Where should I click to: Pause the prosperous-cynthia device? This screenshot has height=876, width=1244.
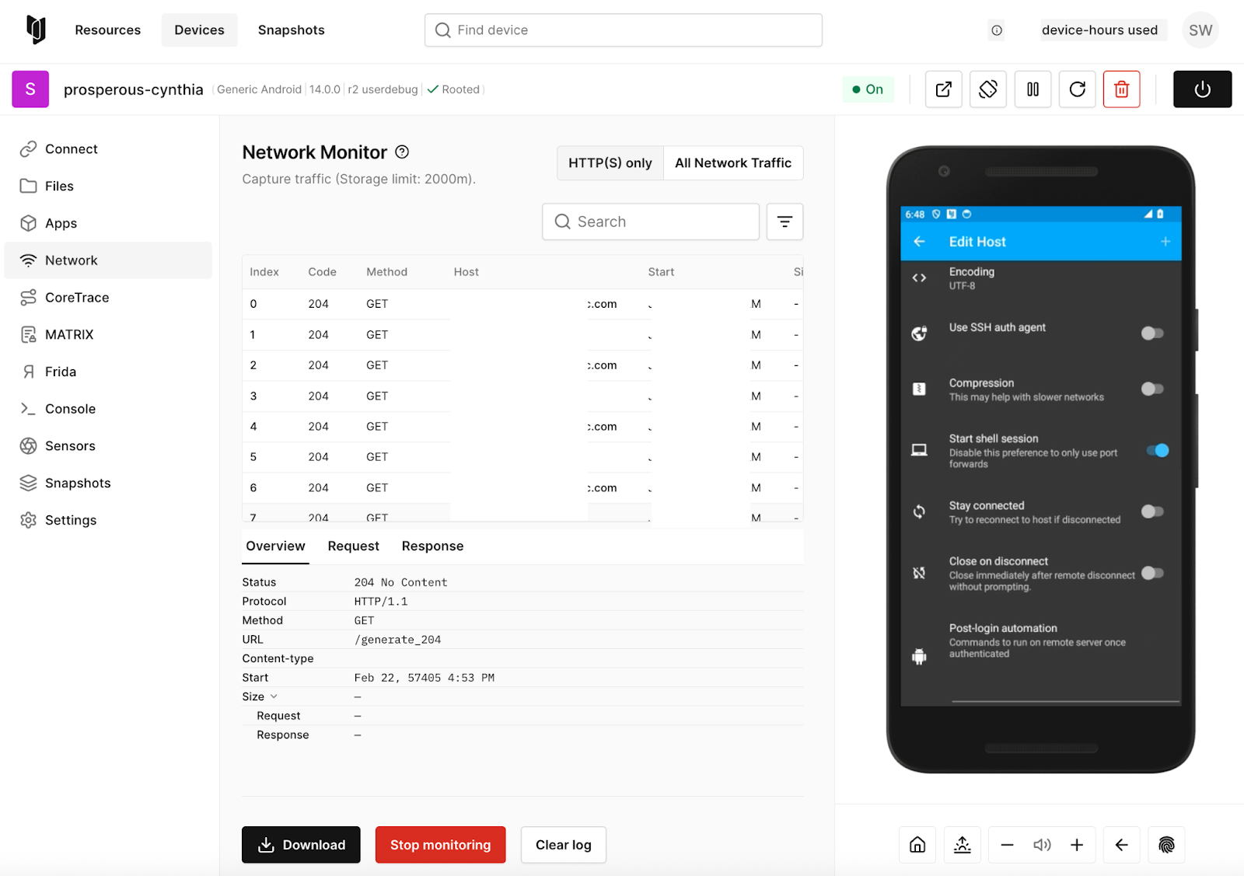(1033, 89)
